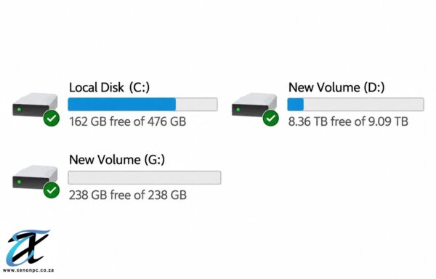Click the blue used portion of D: bar
436x279 pixels.
click(295, 105)
